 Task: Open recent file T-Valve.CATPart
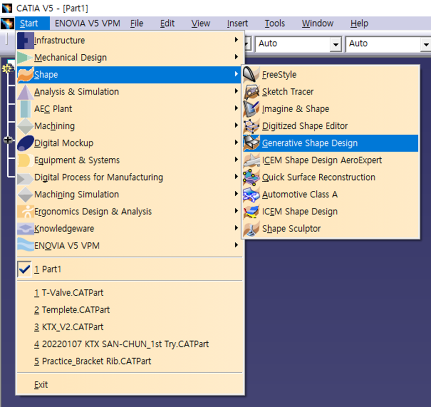pos(130,293)
